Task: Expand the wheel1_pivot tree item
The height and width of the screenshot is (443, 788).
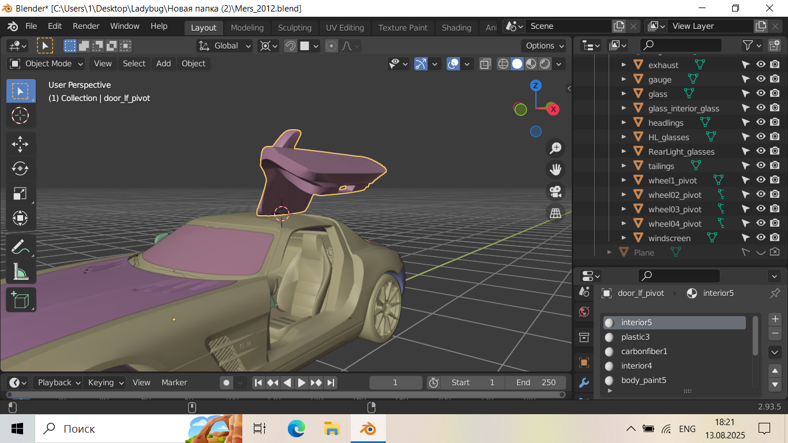Action: tap(624, 180)
